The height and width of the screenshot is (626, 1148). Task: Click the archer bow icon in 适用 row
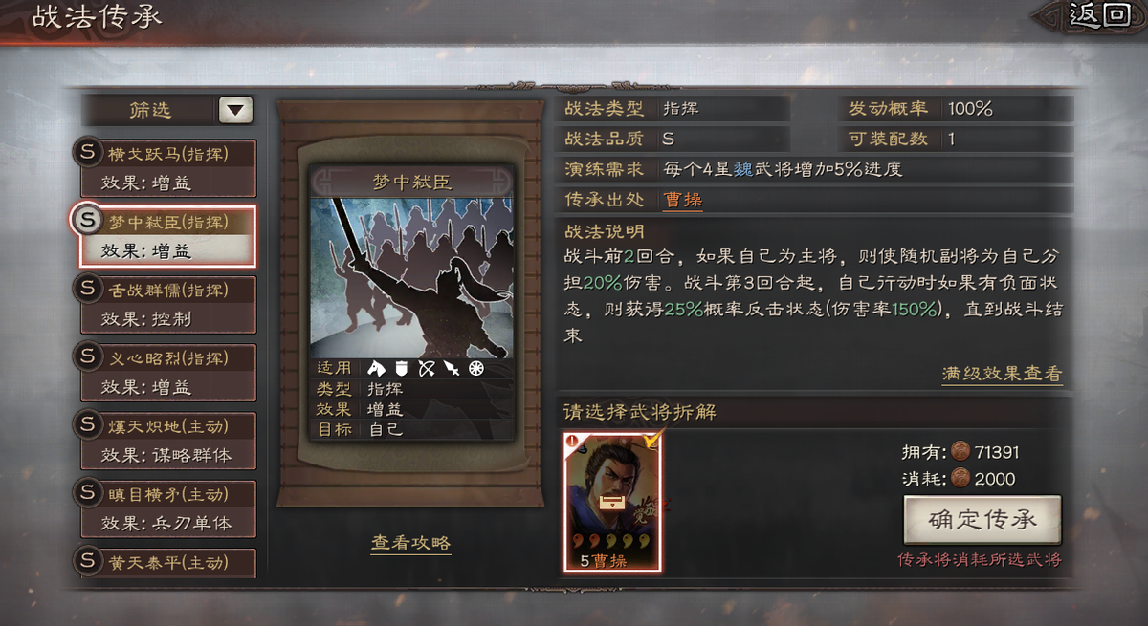click(x=427, y=368)
